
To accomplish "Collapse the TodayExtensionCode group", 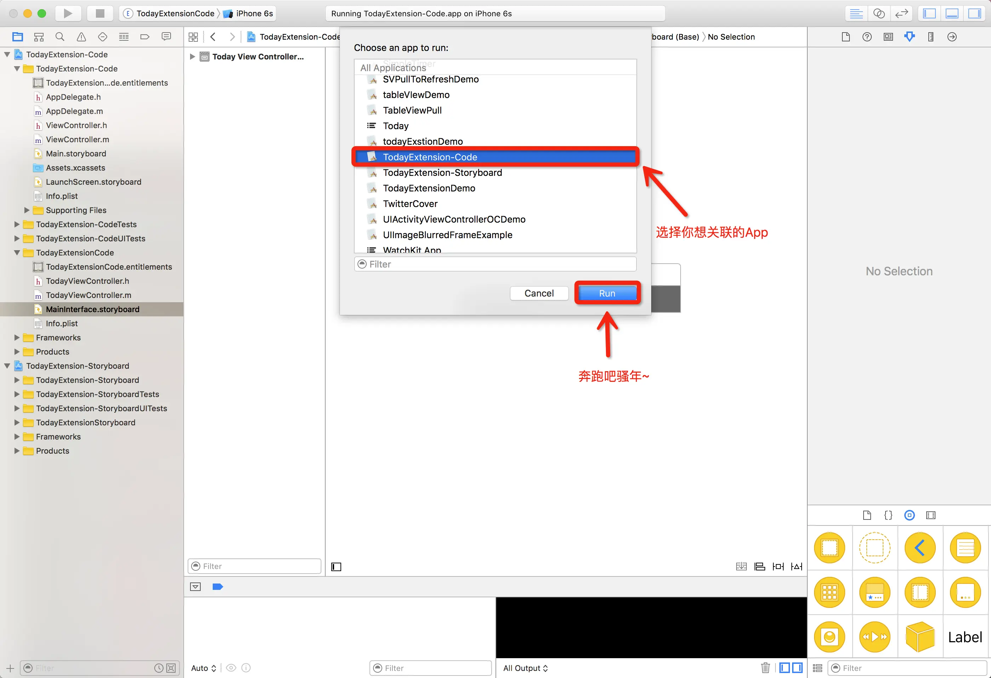I will click(17, 253).
